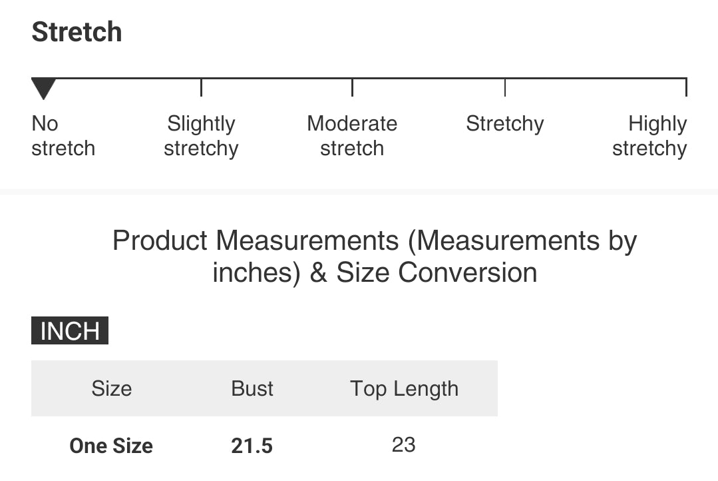The height and width of the screenshot is (481, 718).
Task: Click the Top Length column header
Action: [405, 388]
